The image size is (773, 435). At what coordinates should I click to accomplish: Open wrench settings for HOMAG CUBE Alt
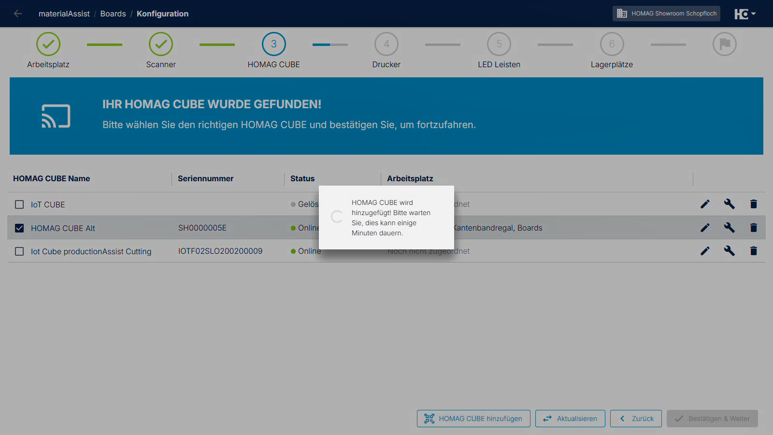(x=729, y=228)
